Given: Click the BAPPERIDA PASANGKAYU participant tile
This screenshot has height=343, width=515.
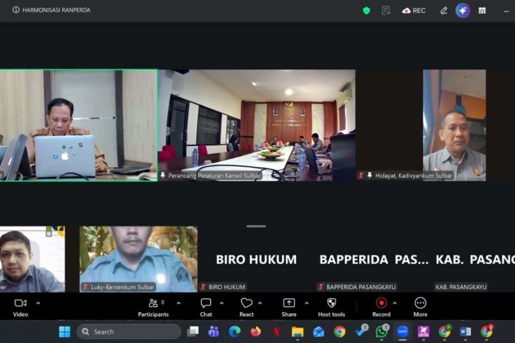Looking at the screenshot, I should pos(373,259).
